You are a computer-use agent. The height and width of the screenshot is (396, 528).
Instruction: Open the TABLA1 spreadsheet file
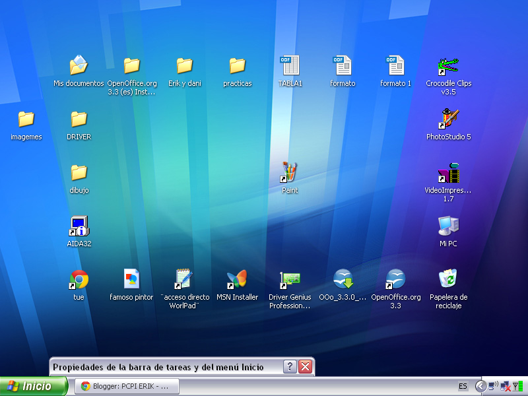290,65
